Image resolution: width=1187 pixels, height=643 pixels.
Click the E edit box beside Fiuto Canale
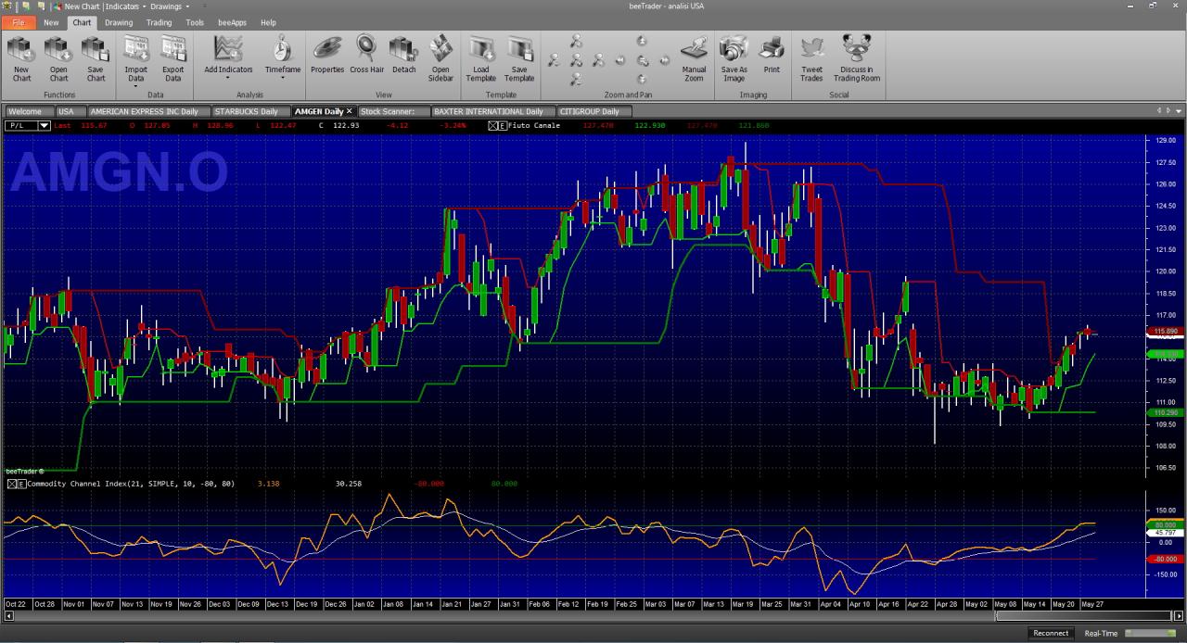pyautogui.click(x=503, y=125)
